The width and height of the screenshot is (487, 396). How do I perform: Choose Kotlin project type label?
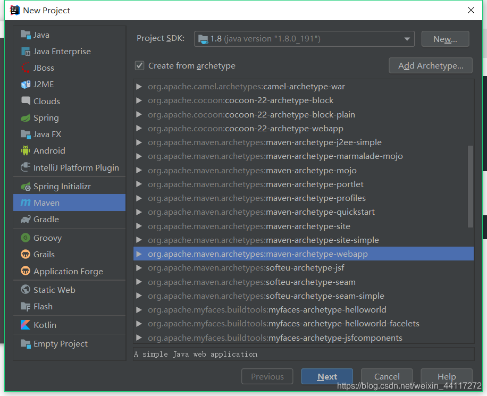[45, 325]
